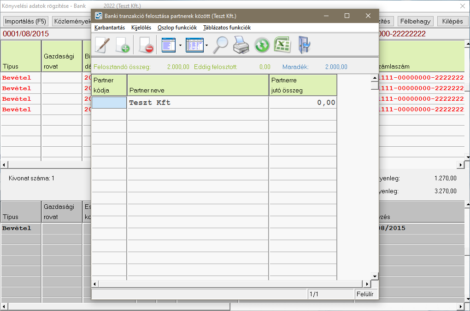
Task: Open search with the magnifying glass icon
Action: pos(220,45)
